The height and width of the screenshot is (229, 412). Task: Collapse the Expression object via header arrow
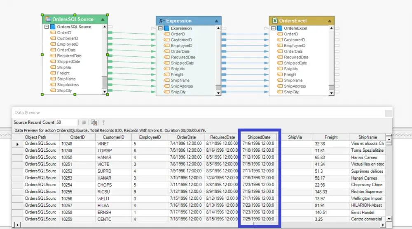point(217,21)
